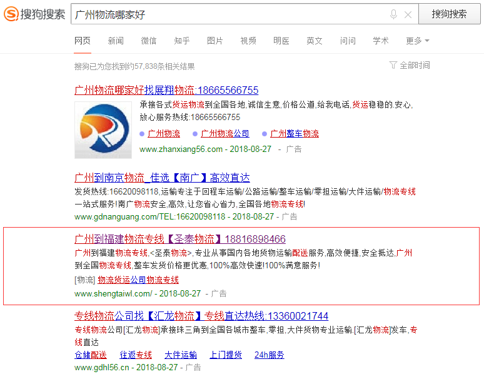The image size is (484, 379).
Task: Click the Sogou logo icon
Action: [11, 14]
